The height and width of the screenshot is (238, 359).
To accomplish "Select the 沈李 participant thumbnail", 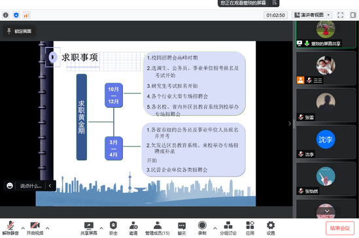I will click(x=326, y=142).
